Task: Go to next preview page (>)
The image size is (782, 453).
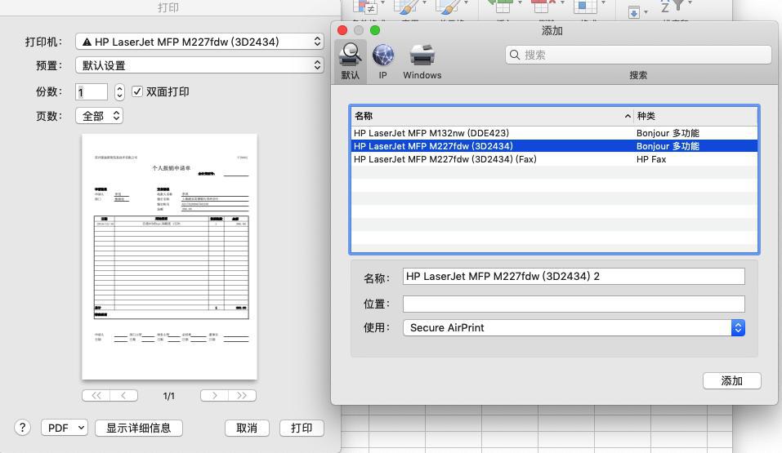Action: click(x=214, y=396)
